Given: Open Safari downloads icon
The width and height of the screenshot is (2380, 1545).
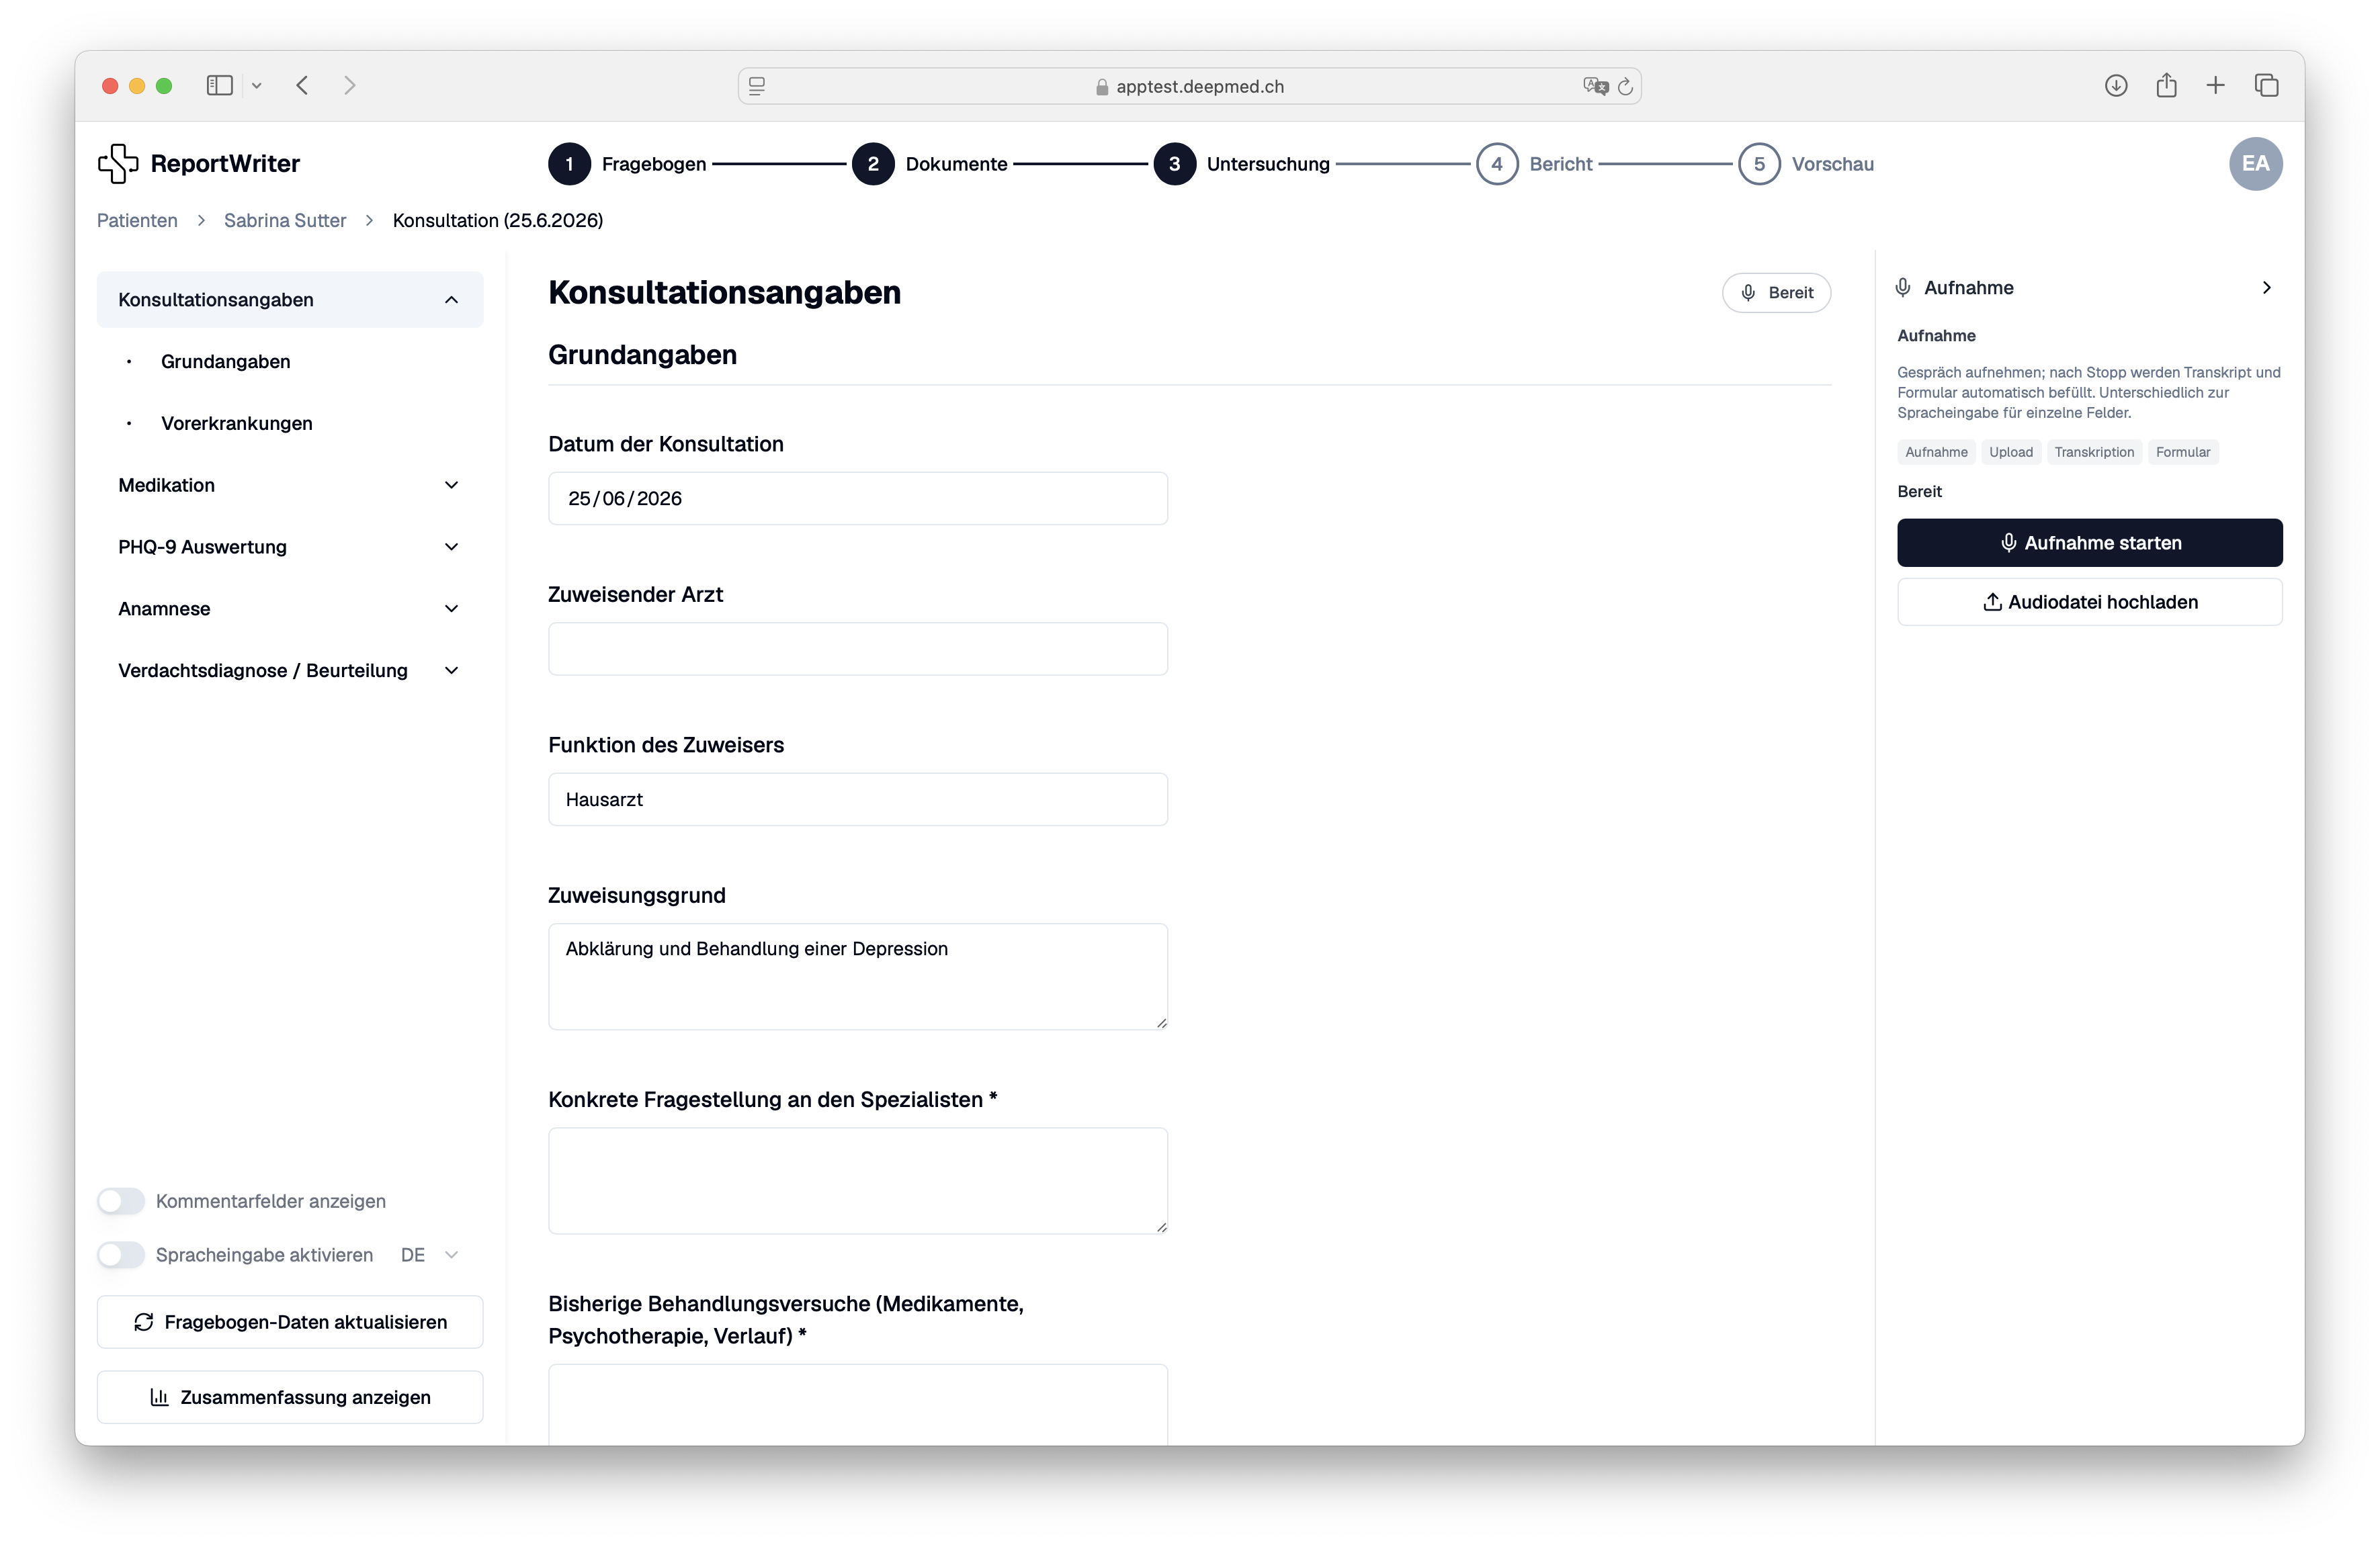Looking at the screenshot, I should [x=2116, y=86].
